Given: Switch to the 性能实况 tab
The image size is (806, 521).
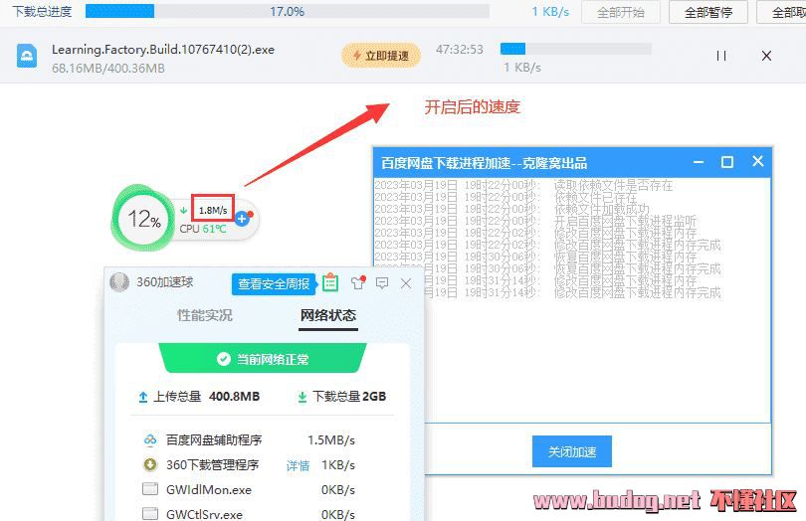Looking at the screenshot, I should pos(205,315).
